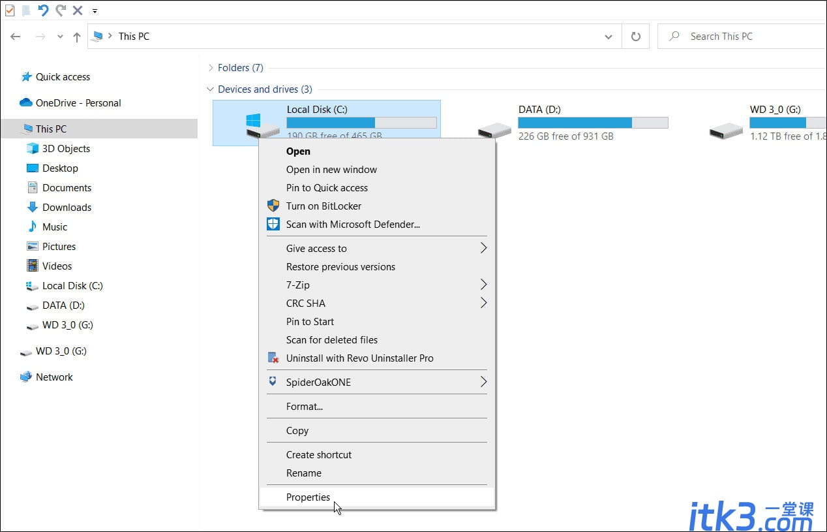Click the BitLocker shield icon in menu

[273, 206]
